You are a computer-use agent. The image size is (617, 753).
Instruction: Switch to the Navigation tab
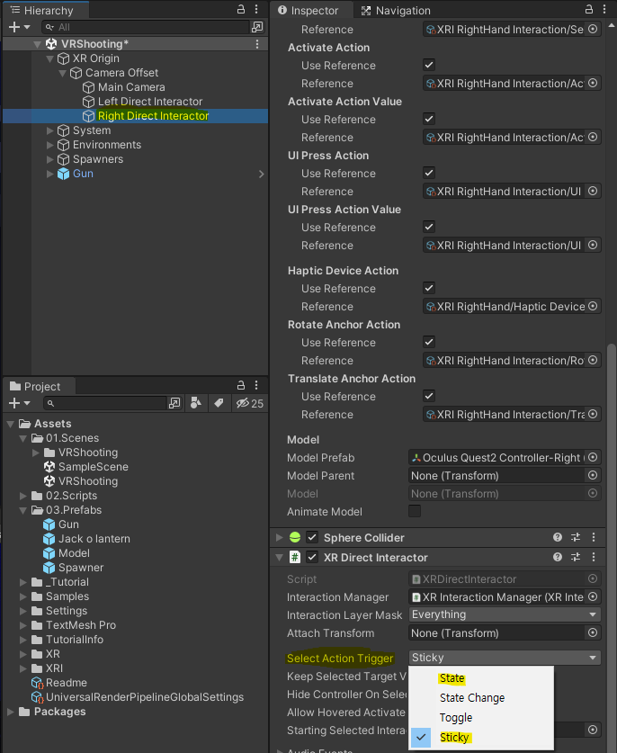coord(396,11)
